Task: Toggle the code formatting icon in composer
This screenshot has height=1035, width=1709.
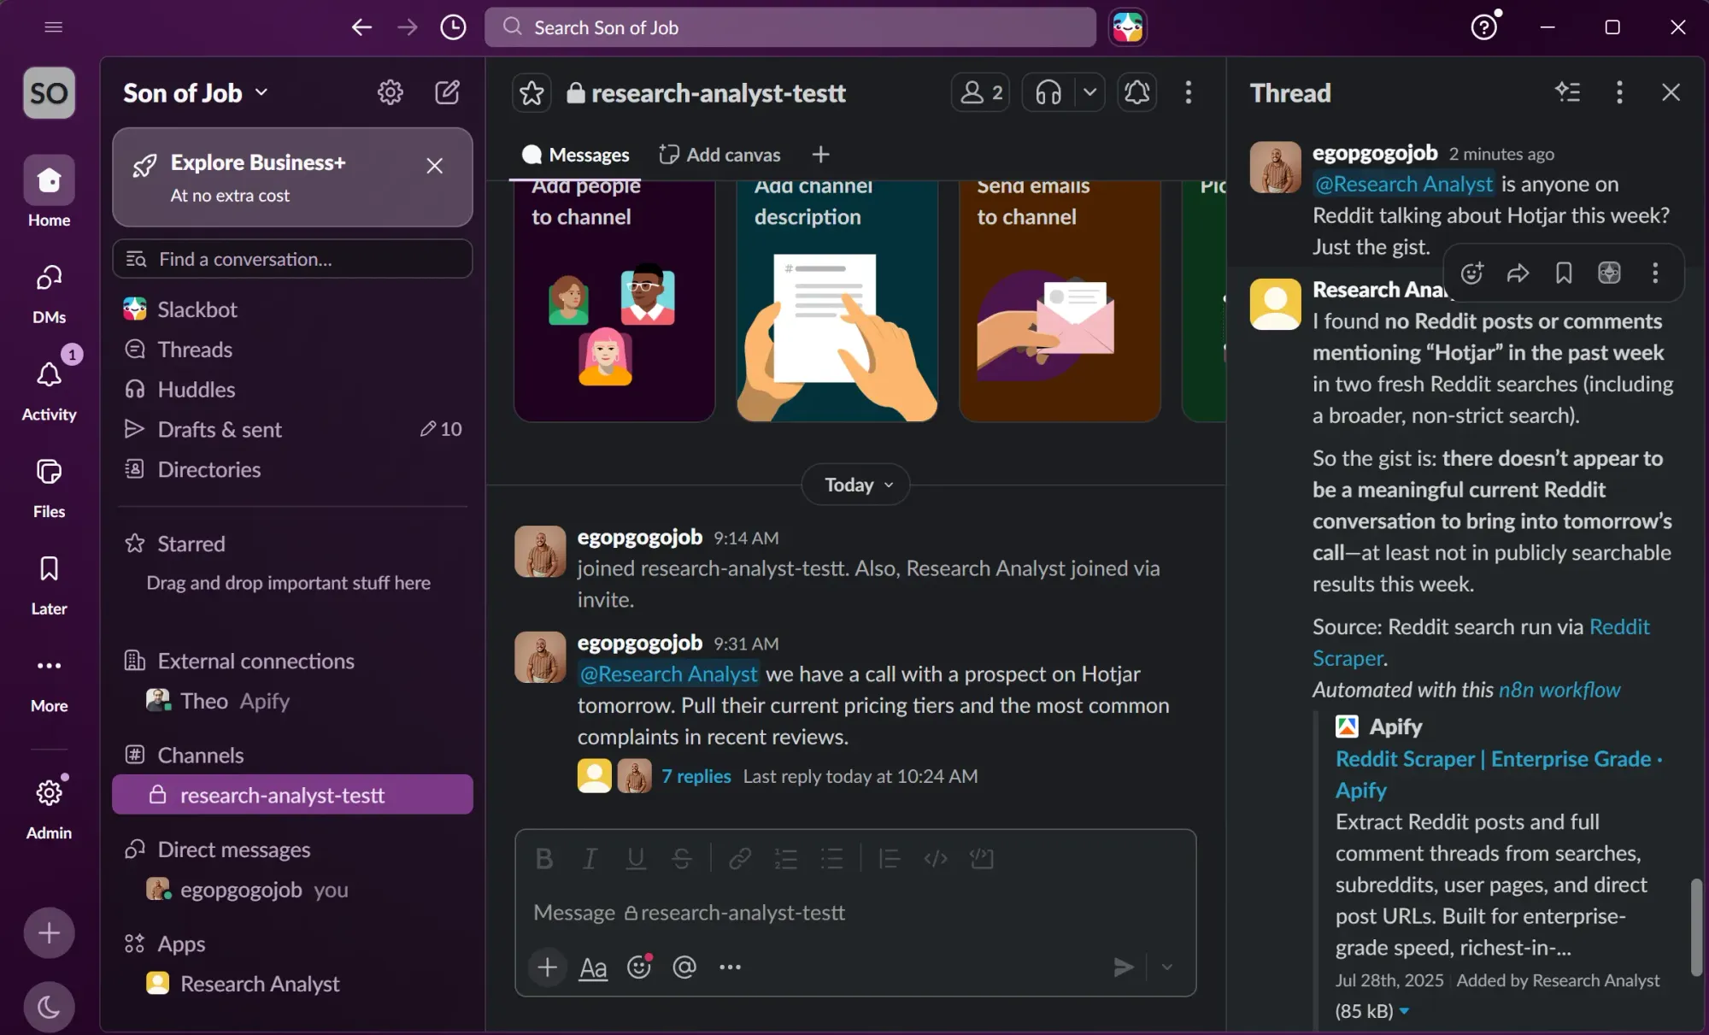Action: [936, 858]
